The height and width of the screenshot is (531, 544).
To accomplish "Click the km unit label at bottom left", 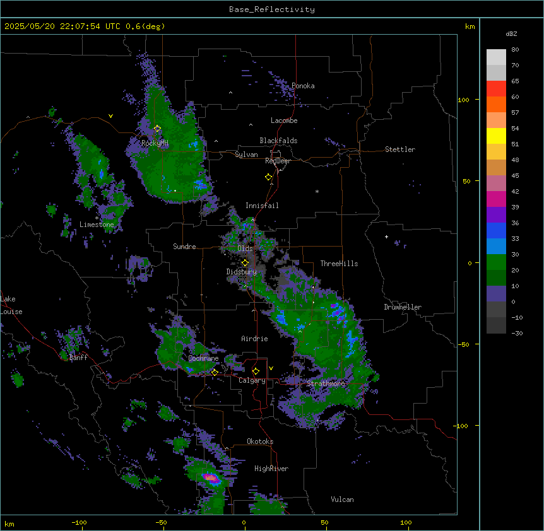I will (x=9, y=524).
